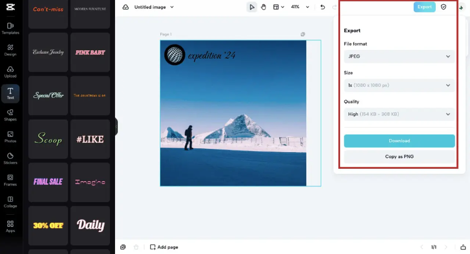This screenshot has height=254, width=470.
Task: Open the Design sidebar panel
Action: (x=11, y=50)
